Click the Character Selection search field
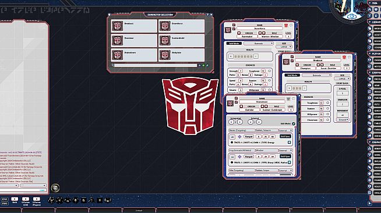381x213 pixels. 156,65
